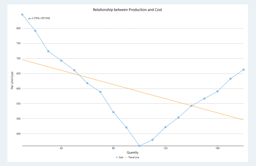Click the x-axis label 40

(x=61, y=148)
